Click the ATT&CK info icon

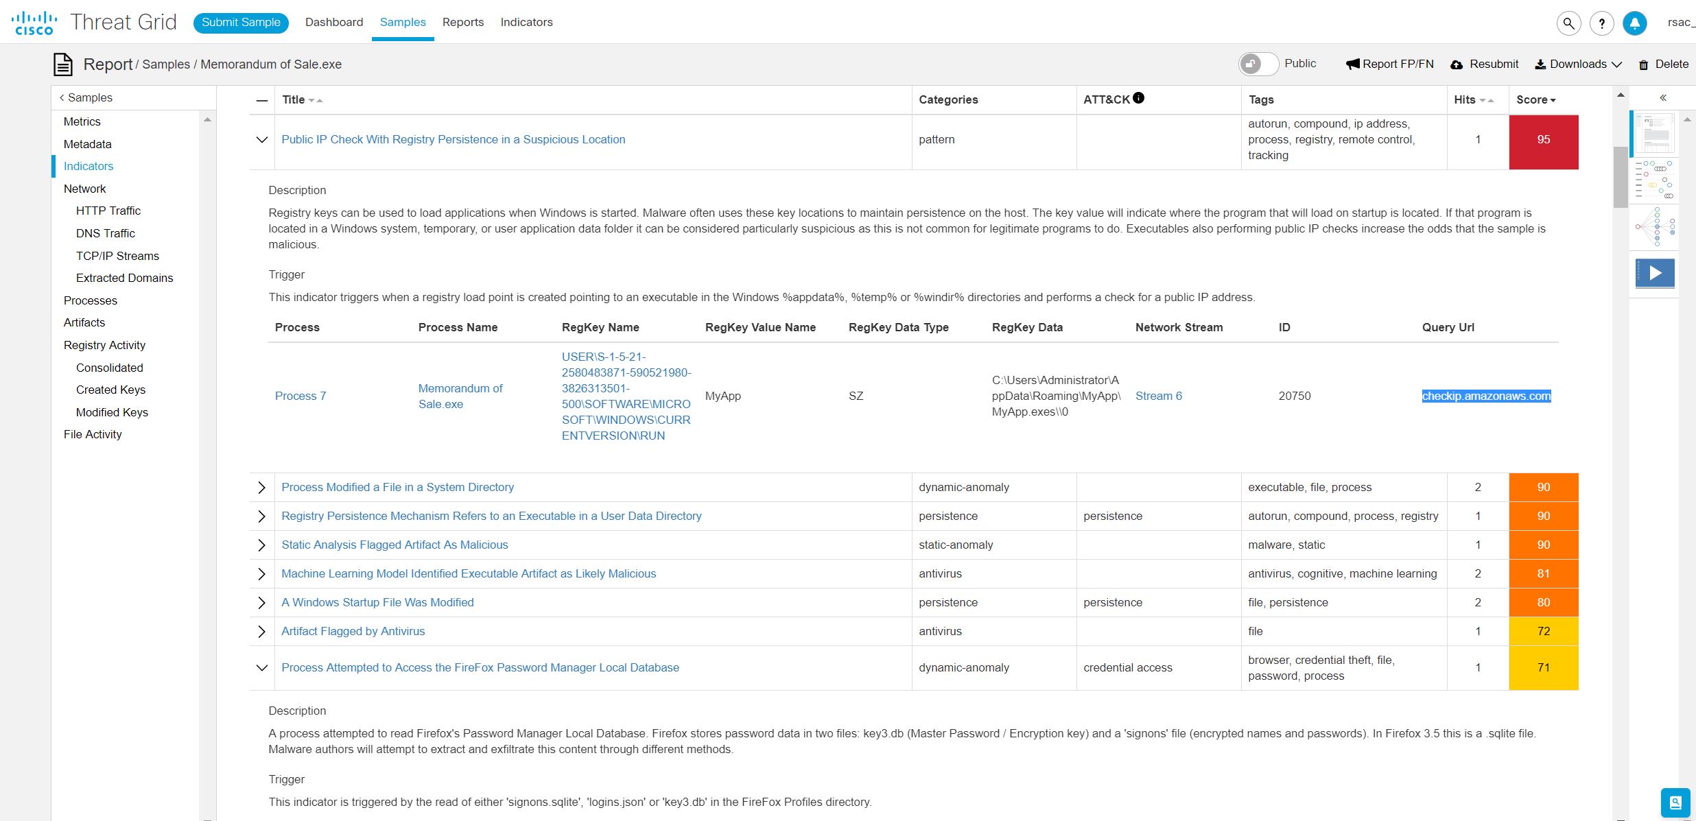1138,98
